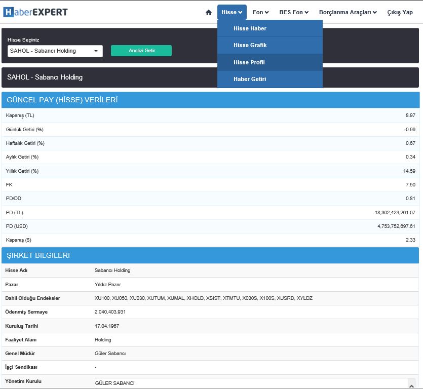Click the HaberEXPERT logo

pos(35,12)
